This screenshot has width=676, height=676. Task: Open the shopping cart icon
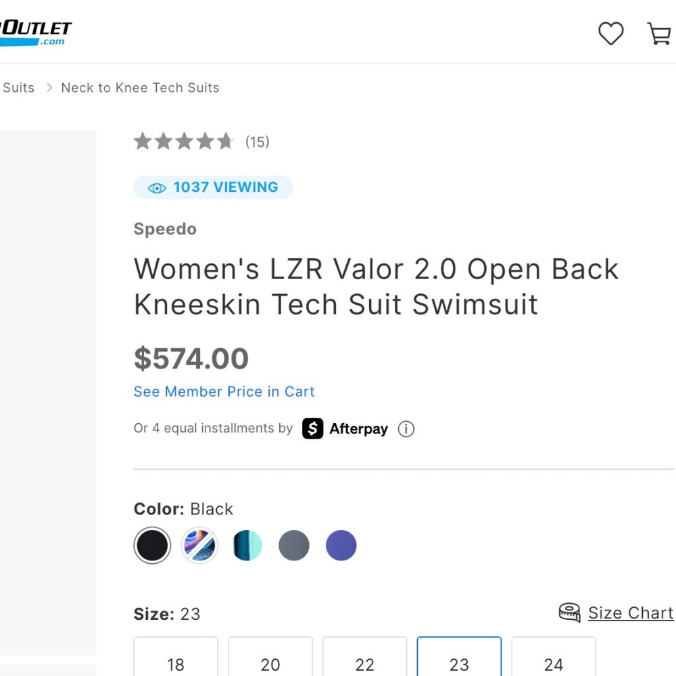(x=660, y=33)
